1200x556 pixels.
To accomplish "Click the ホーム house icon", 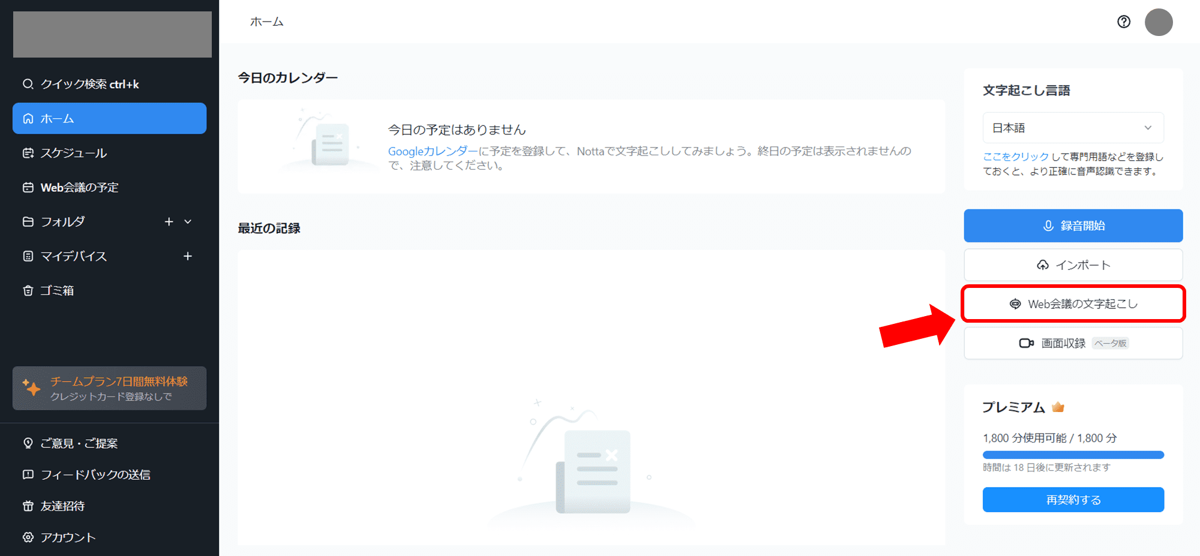I will tap(28, 119).
